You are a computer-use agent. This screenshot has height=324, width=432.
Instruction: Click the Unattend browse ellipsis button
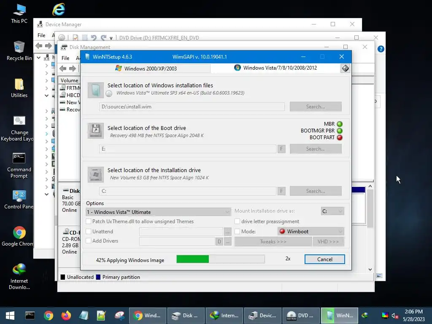[227, 232]
